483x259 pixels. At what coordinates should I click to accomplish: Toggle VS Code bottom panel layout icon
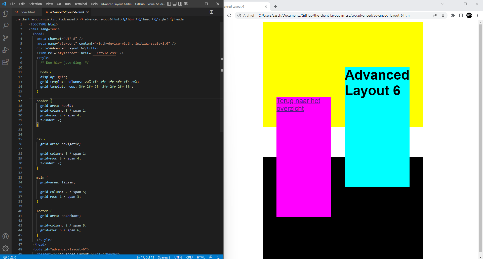175,4
